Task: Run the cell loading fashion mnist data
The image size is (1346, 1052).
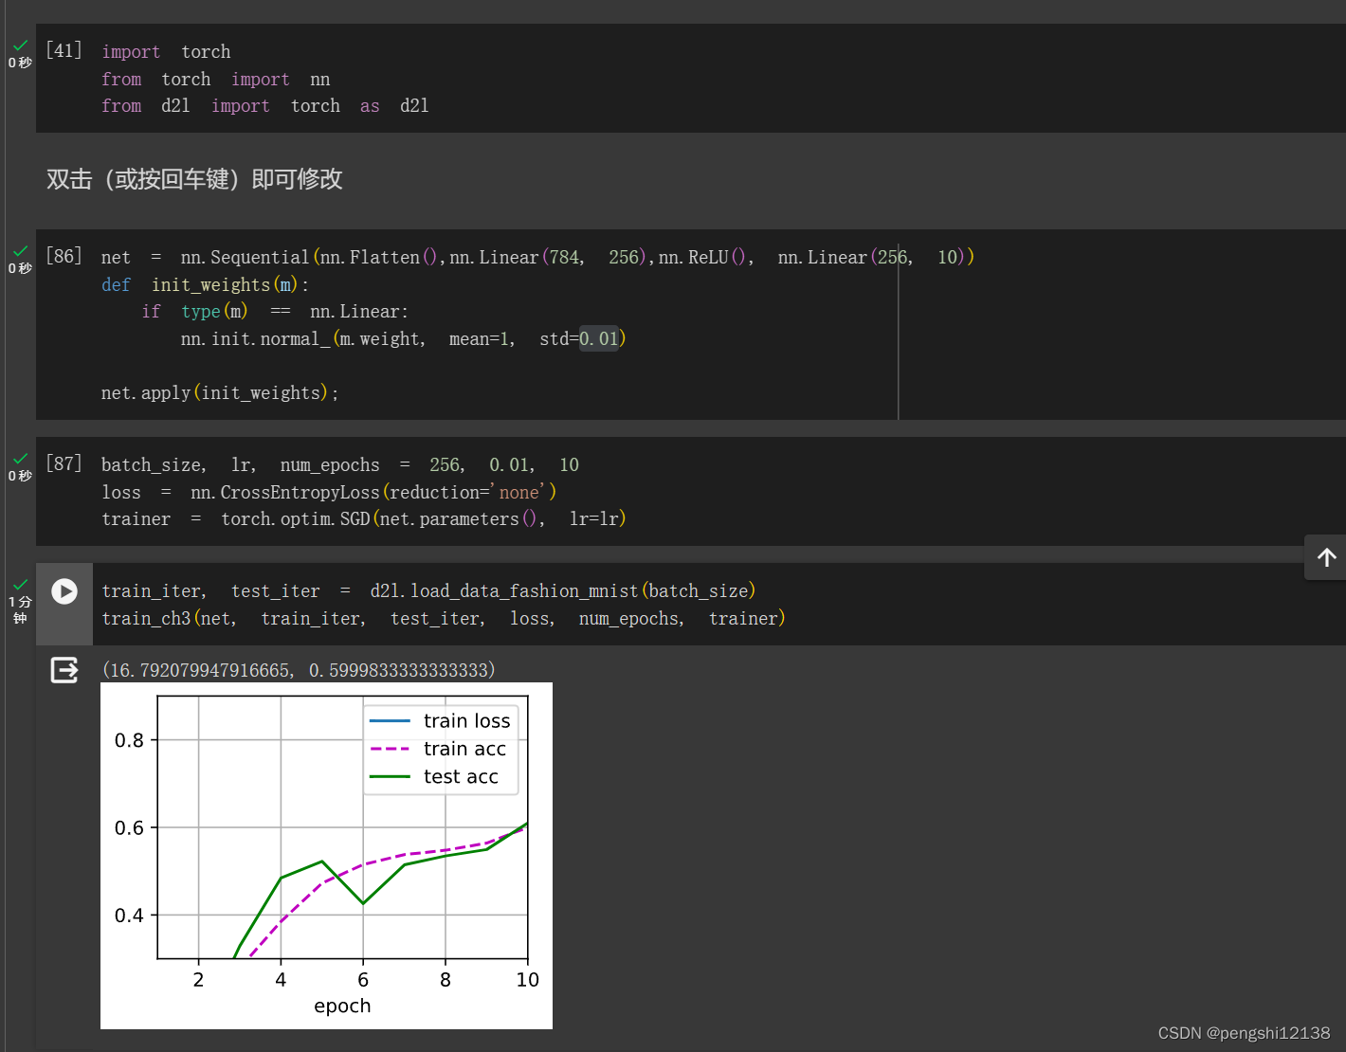Action: pos(64,591)
